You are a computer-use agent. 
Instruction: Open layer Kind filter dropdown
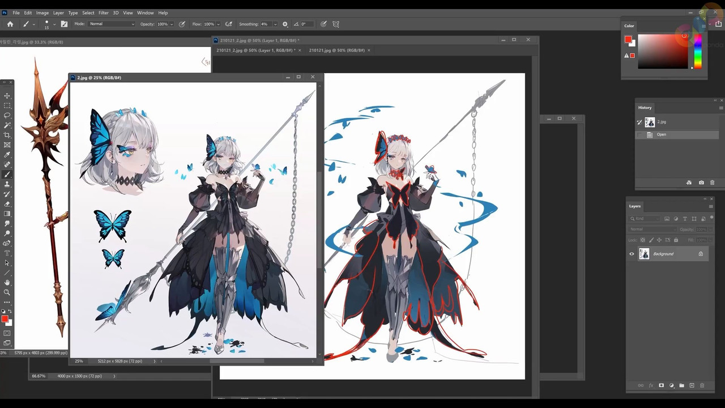pyautogui.click(x=645, y=219)
